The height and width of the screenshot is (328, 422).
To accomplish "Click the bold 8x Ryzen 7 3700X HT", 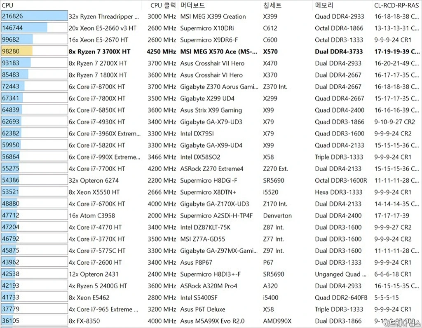I will [100, 51].
